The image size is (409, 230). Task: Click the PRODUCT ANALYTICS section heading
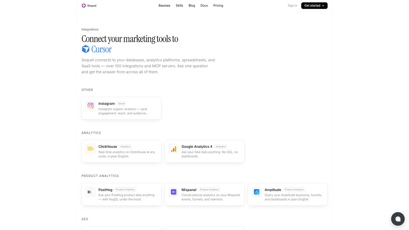100,176
